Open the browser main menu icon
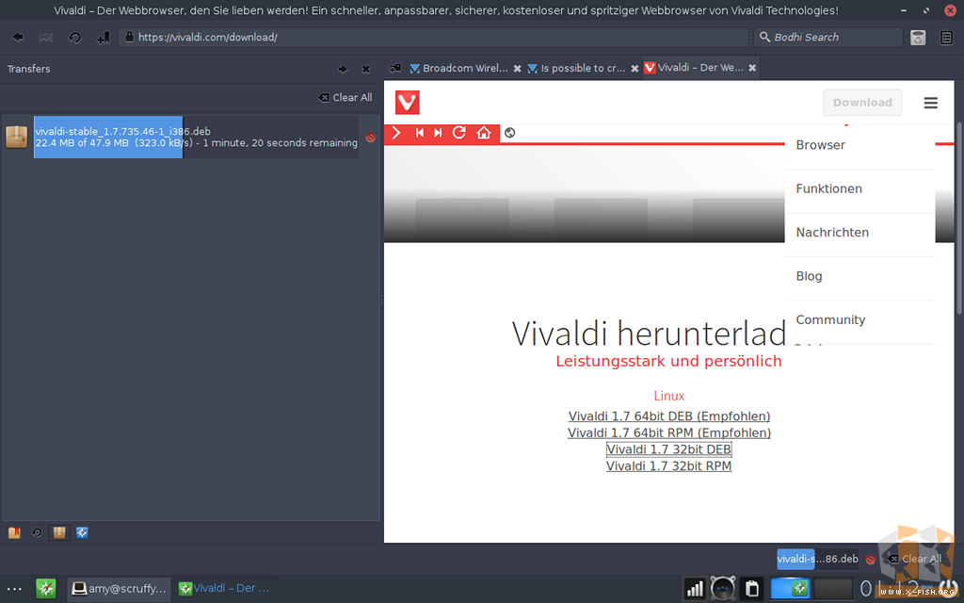The height and width of the screenshot is (603, 964). (x=947, y=38)
